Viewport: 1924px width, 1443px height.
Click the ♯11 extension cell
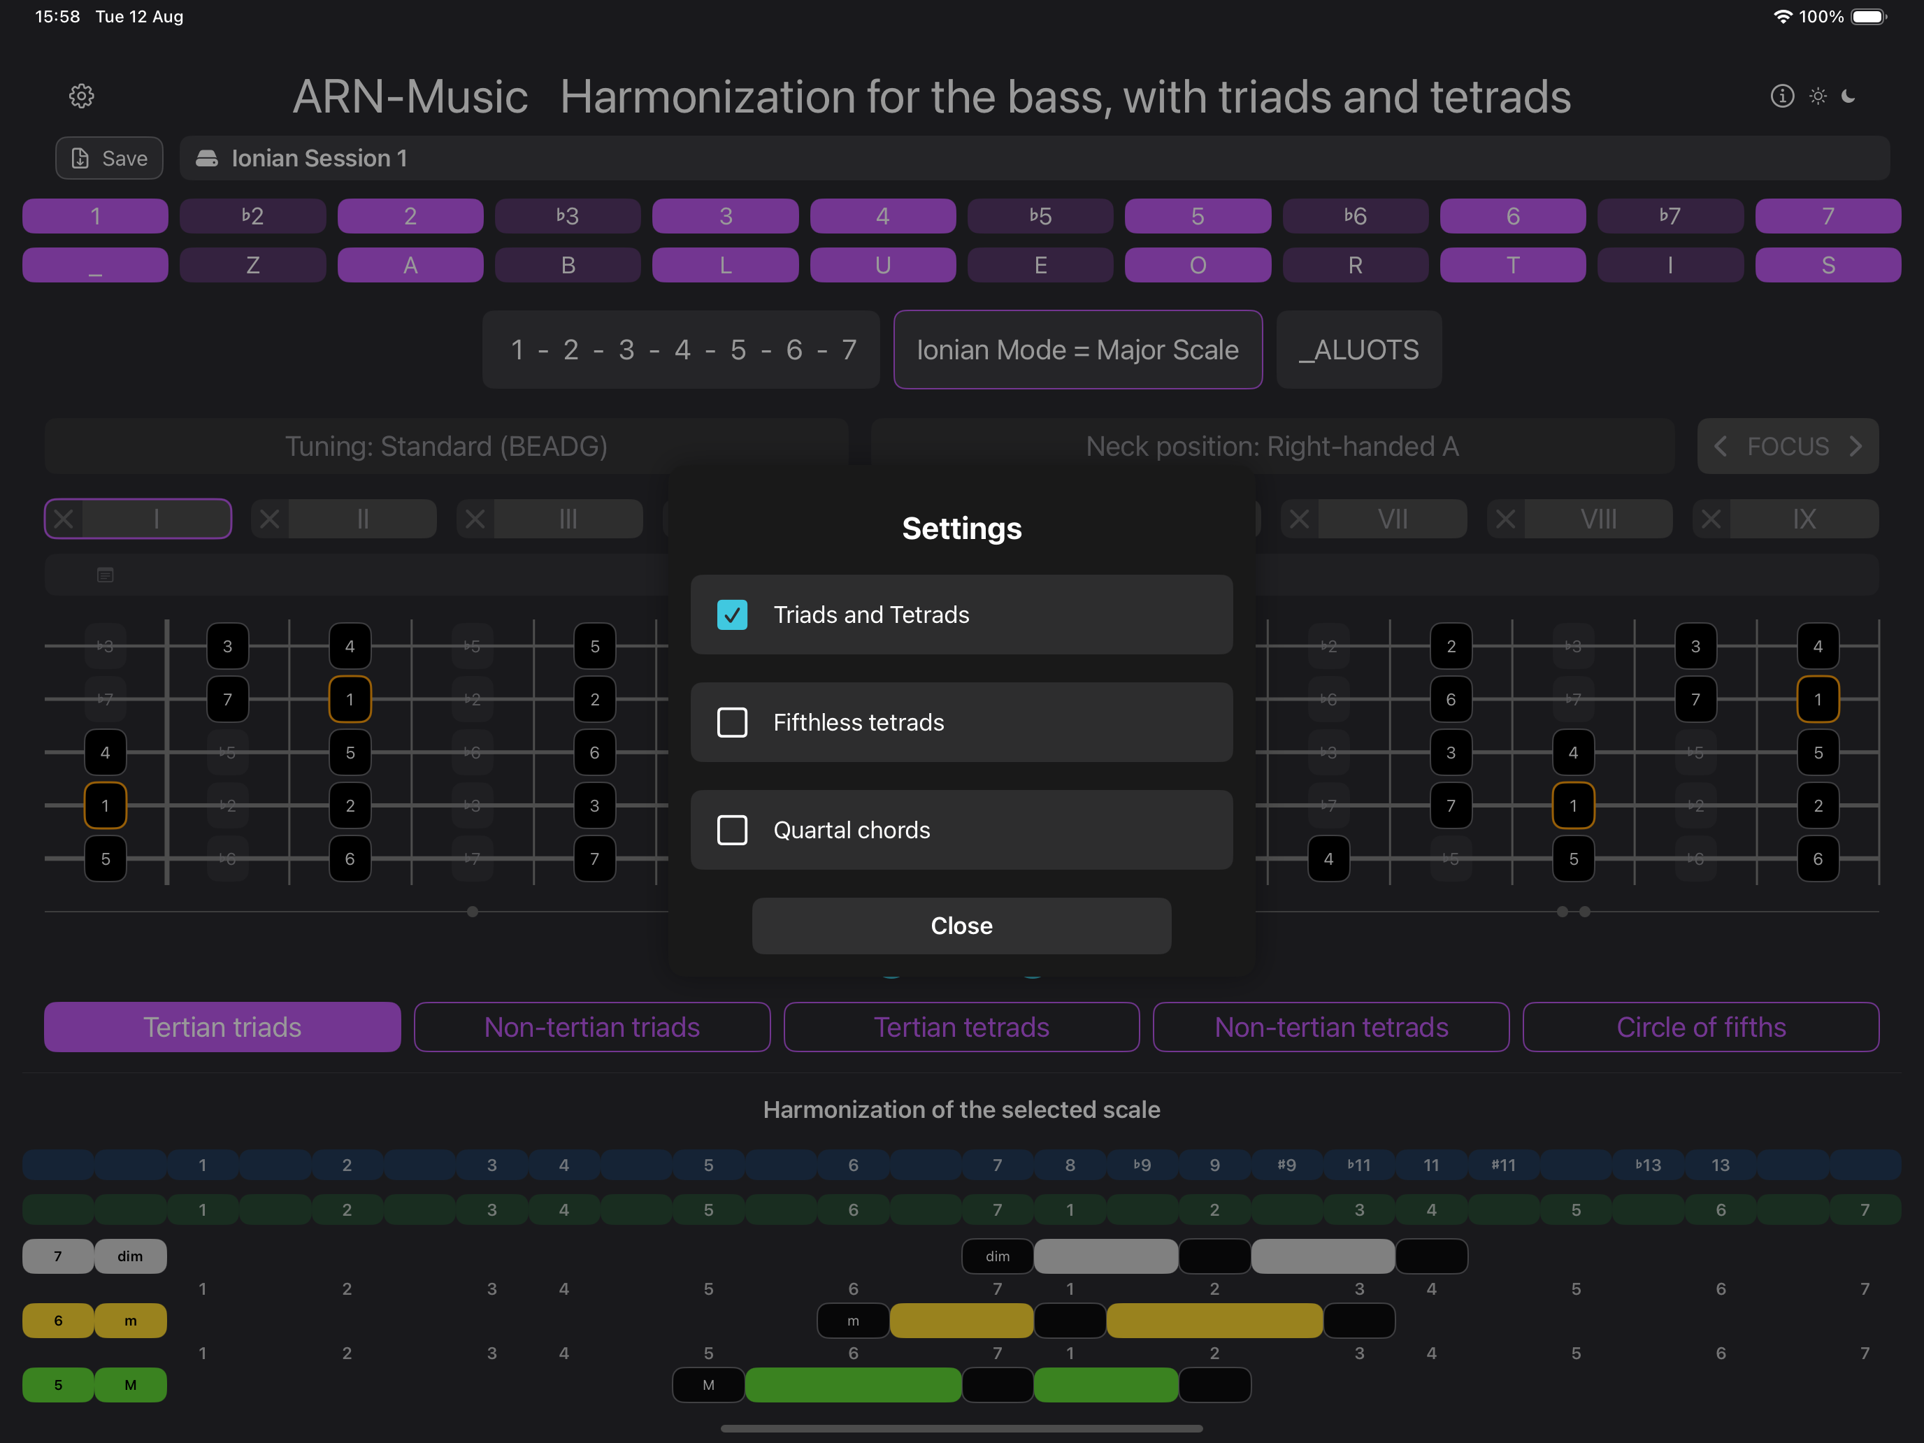point(1503,1165)
